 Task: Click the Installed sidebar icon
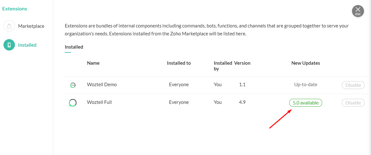tap(9, 45)
